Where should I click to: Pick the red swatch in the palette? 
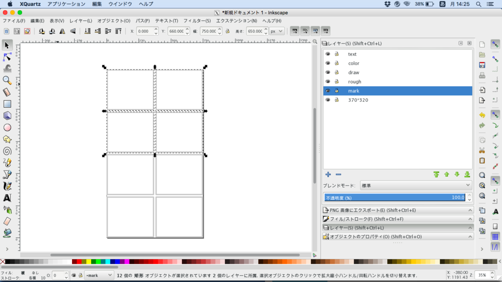pyautogui.click(x=79, y=261)
